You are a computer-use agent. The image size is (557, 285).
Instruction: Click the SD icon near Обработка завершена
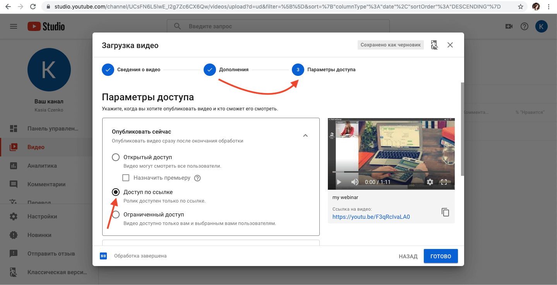tap(103, 256)
